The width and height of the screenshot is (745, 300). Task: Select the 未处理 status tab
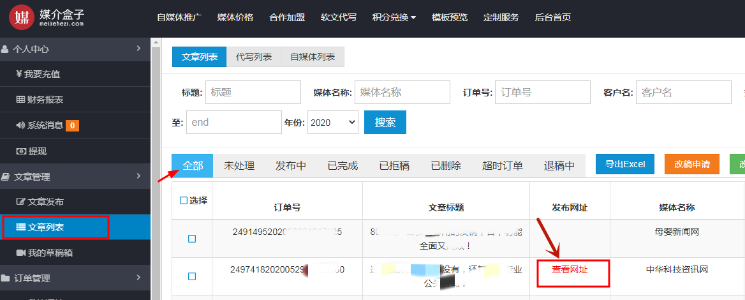point(239,165)
